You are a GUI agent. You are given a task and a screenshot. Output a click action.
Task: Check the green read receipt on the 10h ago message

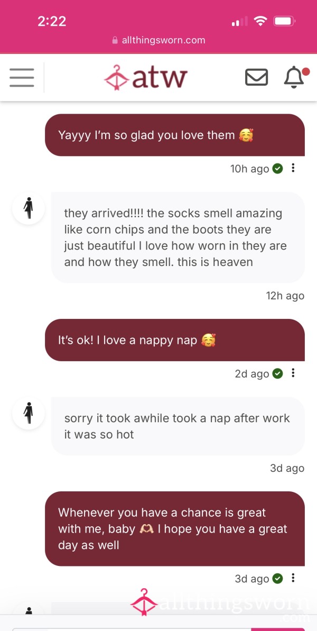click(277, 168)
